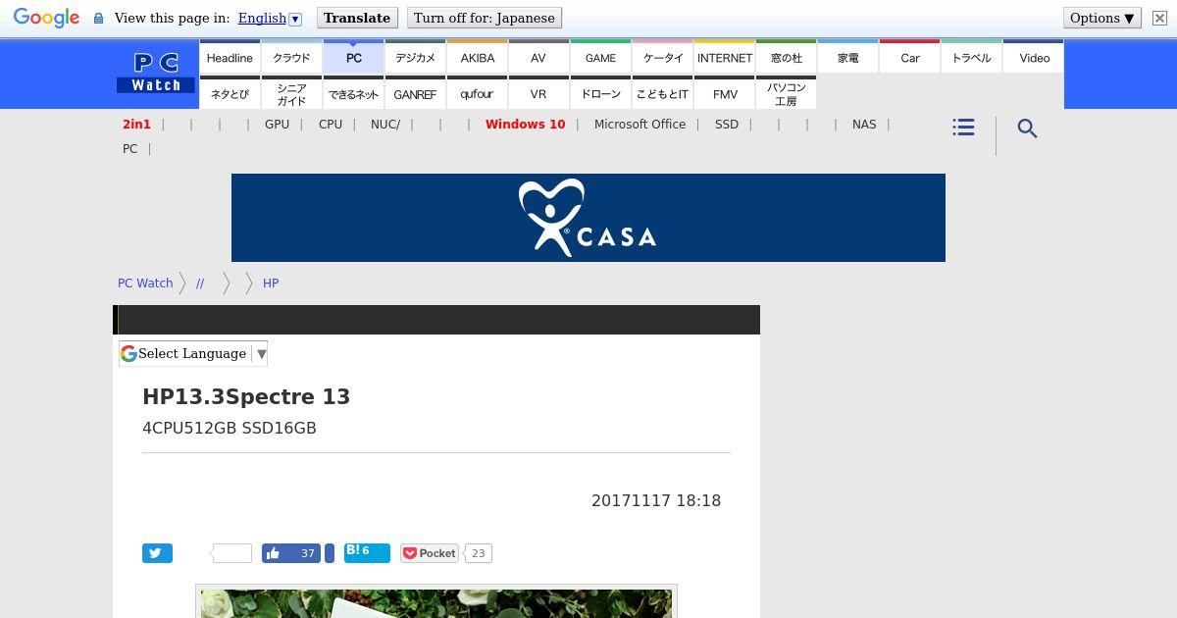Screen dimensions: 1177x618
Task: Click the SSD topic link
Action: (x=727, y=125)
